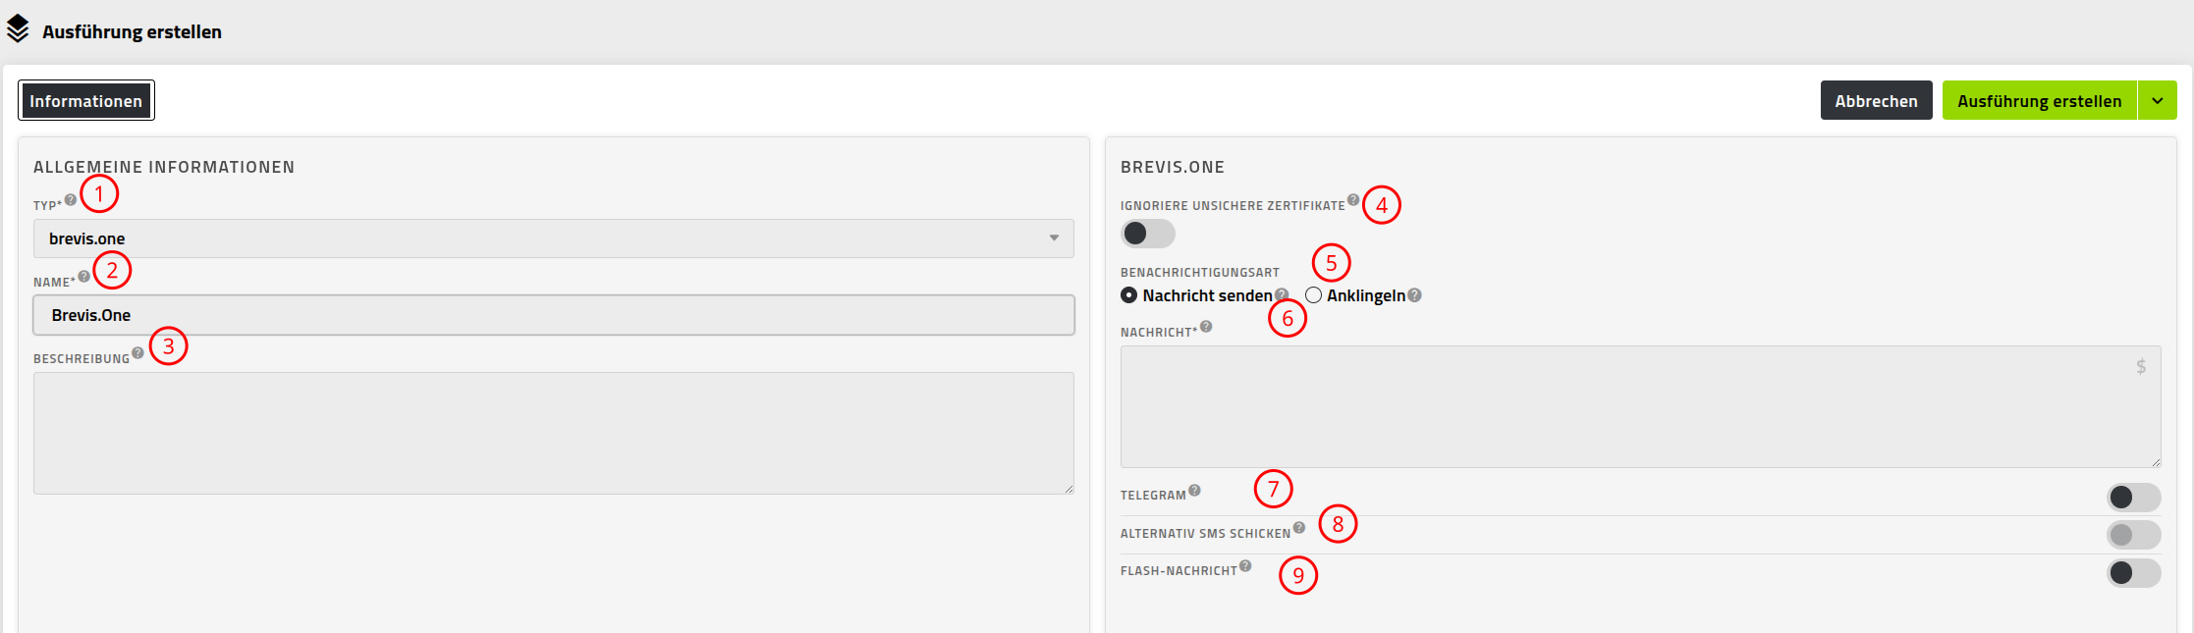Image resolution: width=2194 pixels, height=633 pixels.
Task: Click the TELEGRAM help question icon
Action: coord(1194,491)
